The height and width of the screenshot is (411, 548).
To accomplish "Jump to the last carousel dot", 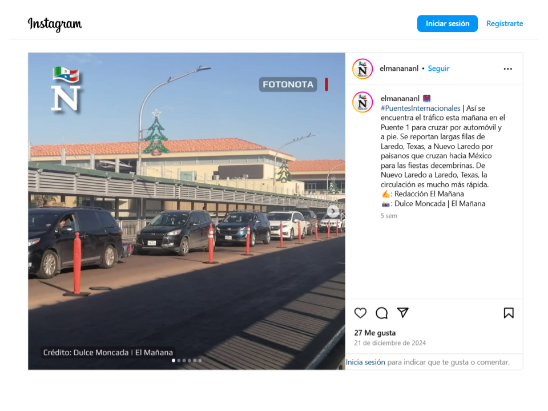I will point(200,360).
